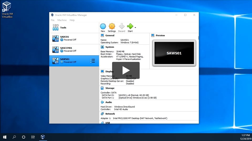Open Task View in taskbar
252x141 pixels.
click(x=33, y=137)
